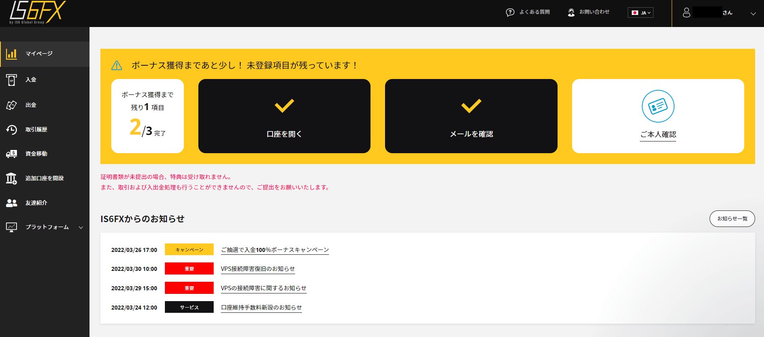Click the fund transfer truck icon

point(12,154)
